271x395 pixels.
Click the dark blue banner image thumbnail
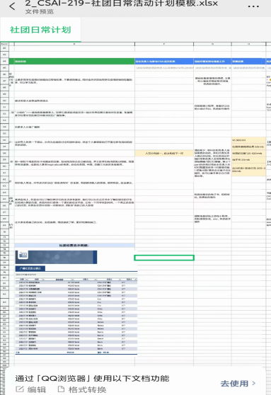[56, 257]
